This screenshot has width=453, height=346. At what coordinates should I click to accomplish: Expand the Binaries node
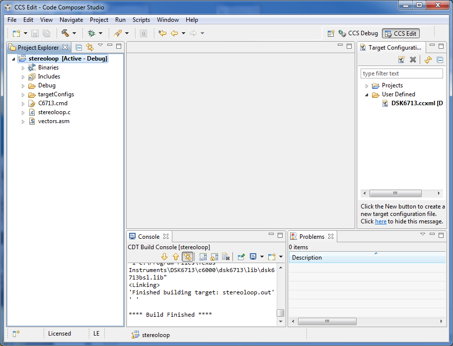(x=23, y=68)
